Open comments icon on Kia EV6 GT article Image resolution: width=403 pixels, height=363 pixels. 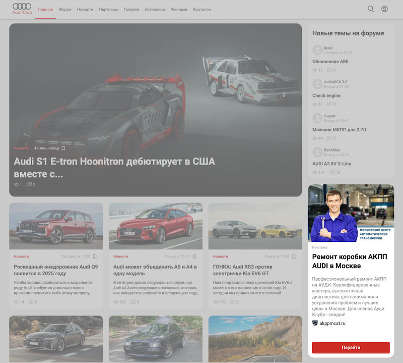coord(233,302)
